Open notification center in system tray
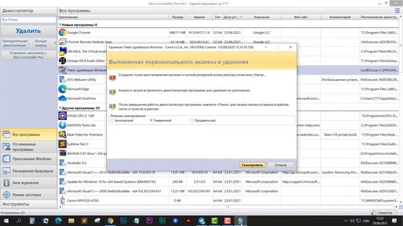The width and height of the screenshot is (403, 226). point(394,220)
